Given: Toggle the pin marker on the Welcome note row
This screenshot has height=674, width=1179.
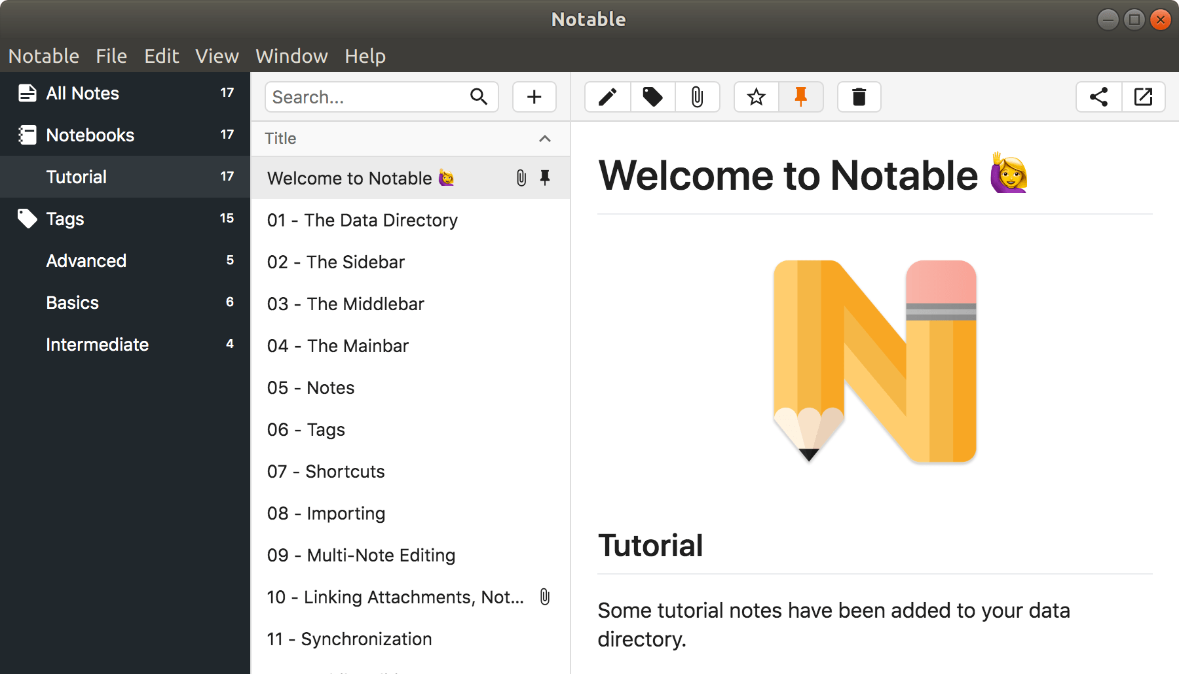Looking at the screenshot, I should coord(545,177).
